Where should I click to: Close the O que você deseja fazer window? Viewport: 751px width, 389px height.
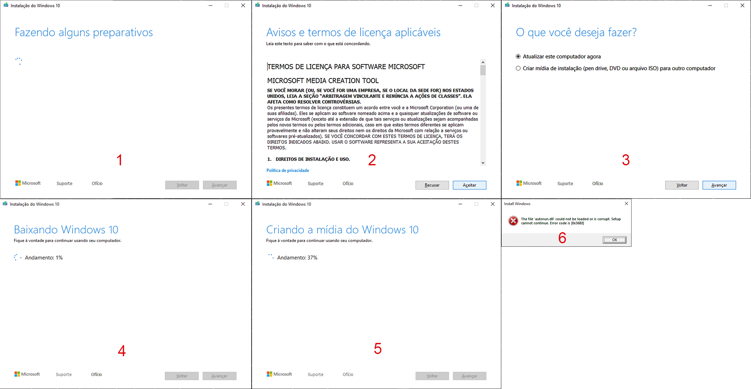pyautogui.click(x=742, y=5)
